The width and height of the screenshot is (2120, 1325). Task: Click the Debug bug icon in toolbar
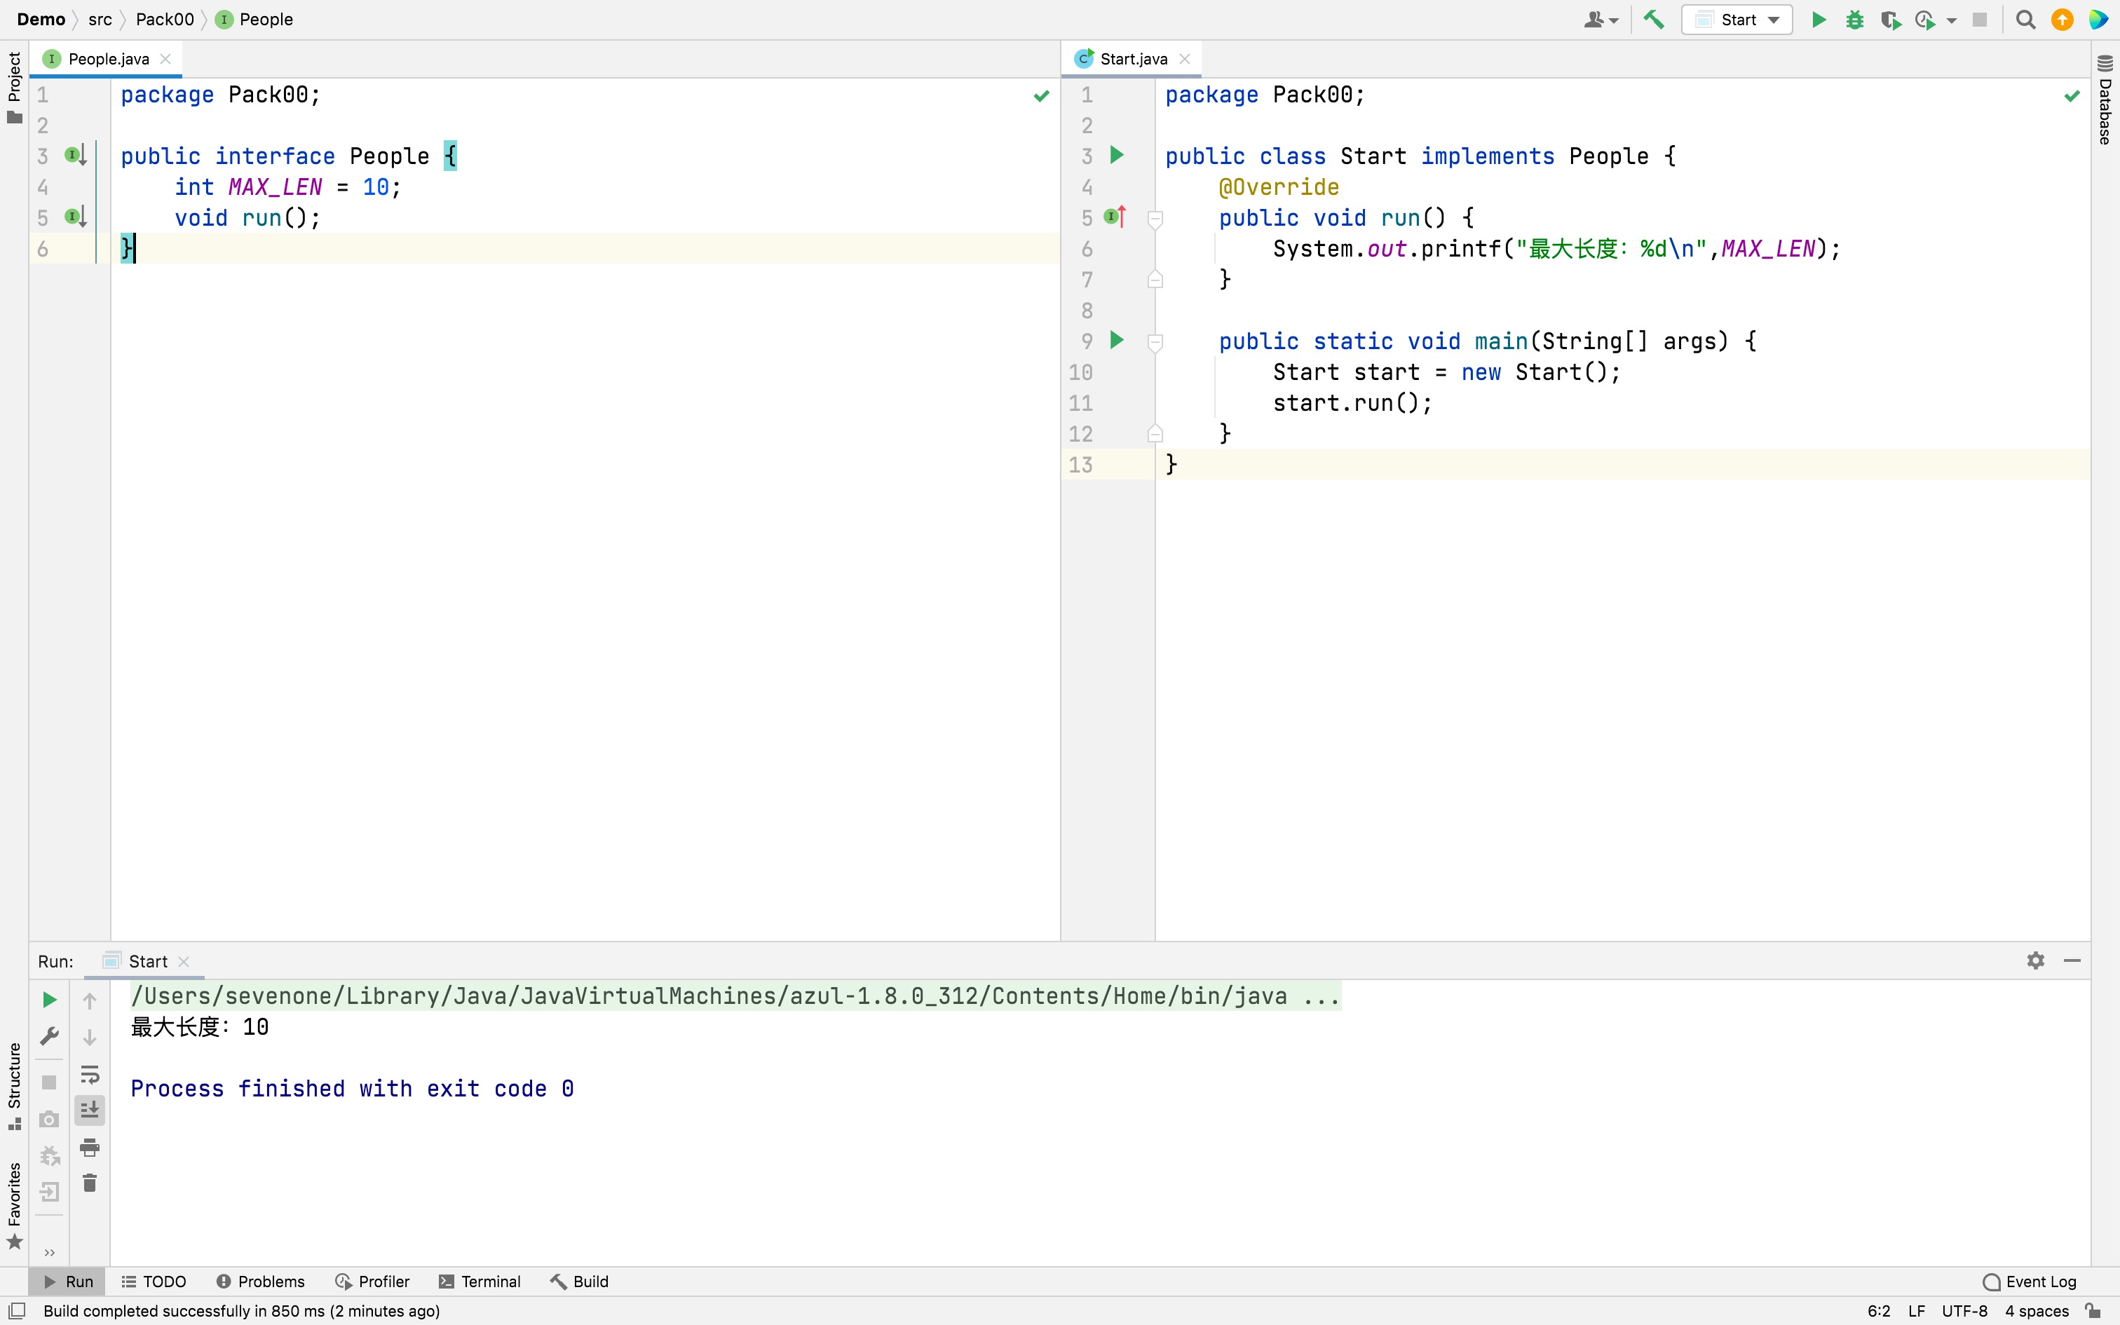1854,20
